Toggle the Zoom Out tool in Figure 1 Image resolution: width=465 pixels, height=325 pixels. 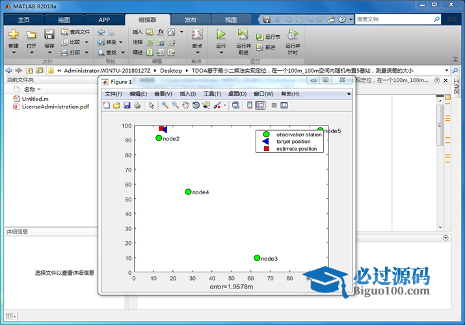(x=175, y=105)
